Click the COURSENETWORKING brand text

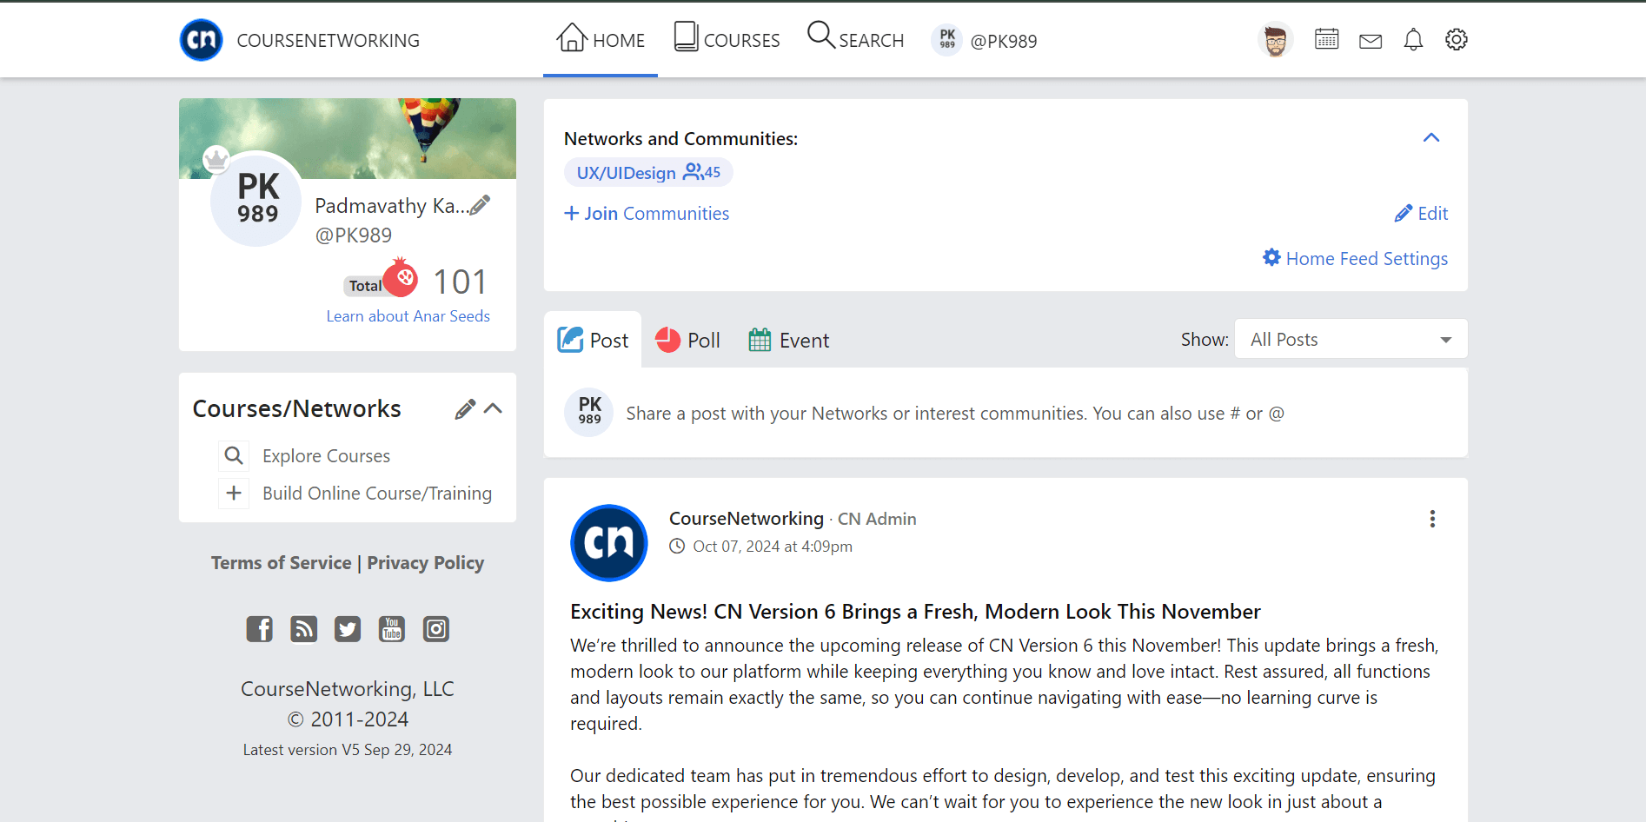(329, 41)
